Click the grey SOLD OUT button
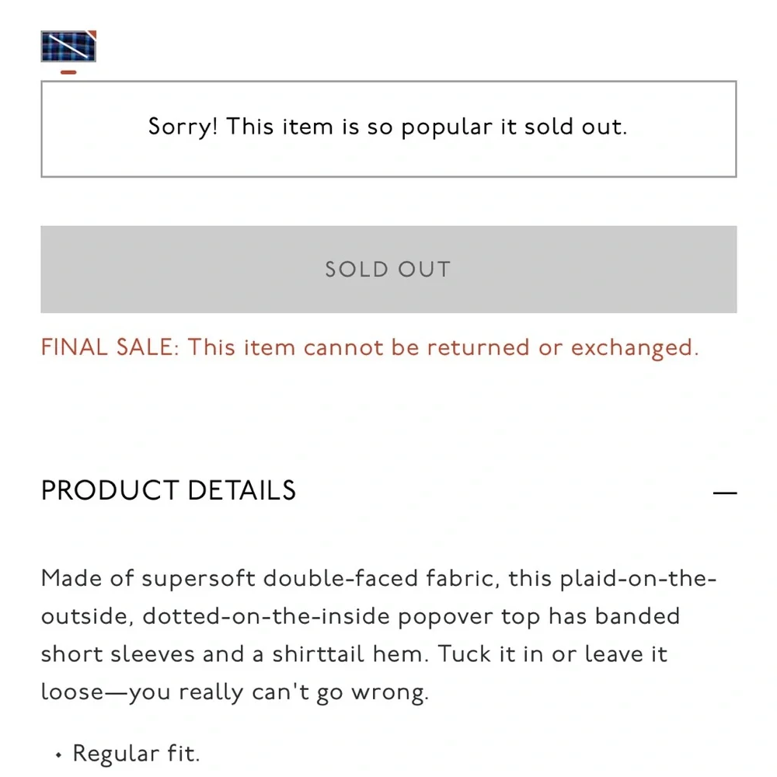This screenshot has height=777, width=777. tap(388, 269)
